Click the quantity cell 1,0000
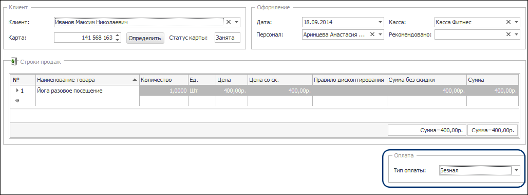This screenshot has height=195, width=528. [164, 91]
